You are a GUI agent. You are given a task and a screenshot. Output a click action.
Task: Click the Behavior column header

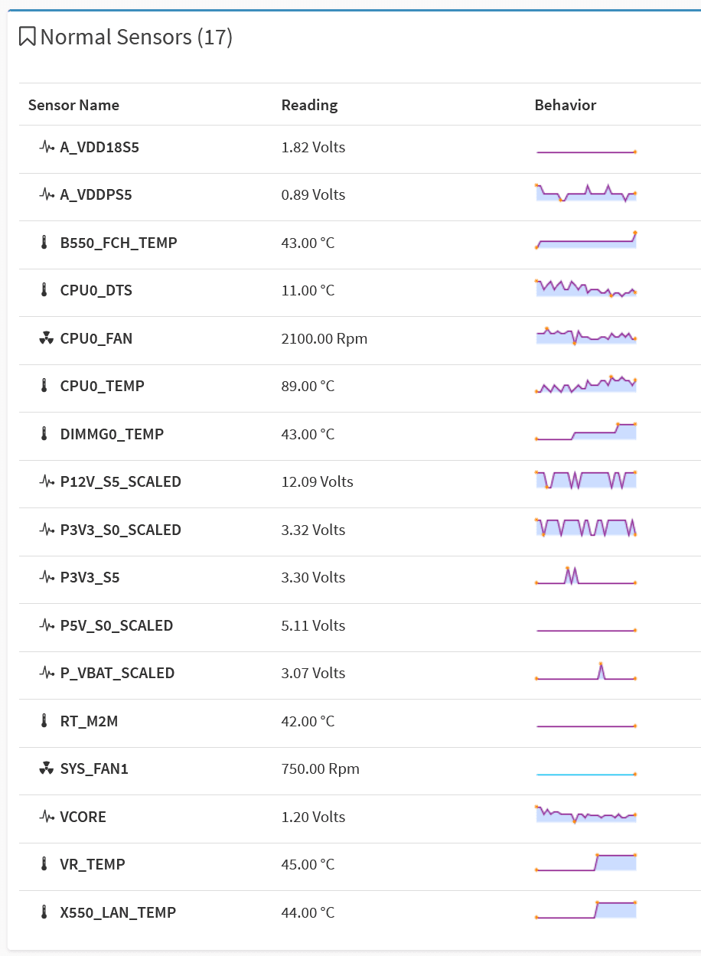[565, 105]
